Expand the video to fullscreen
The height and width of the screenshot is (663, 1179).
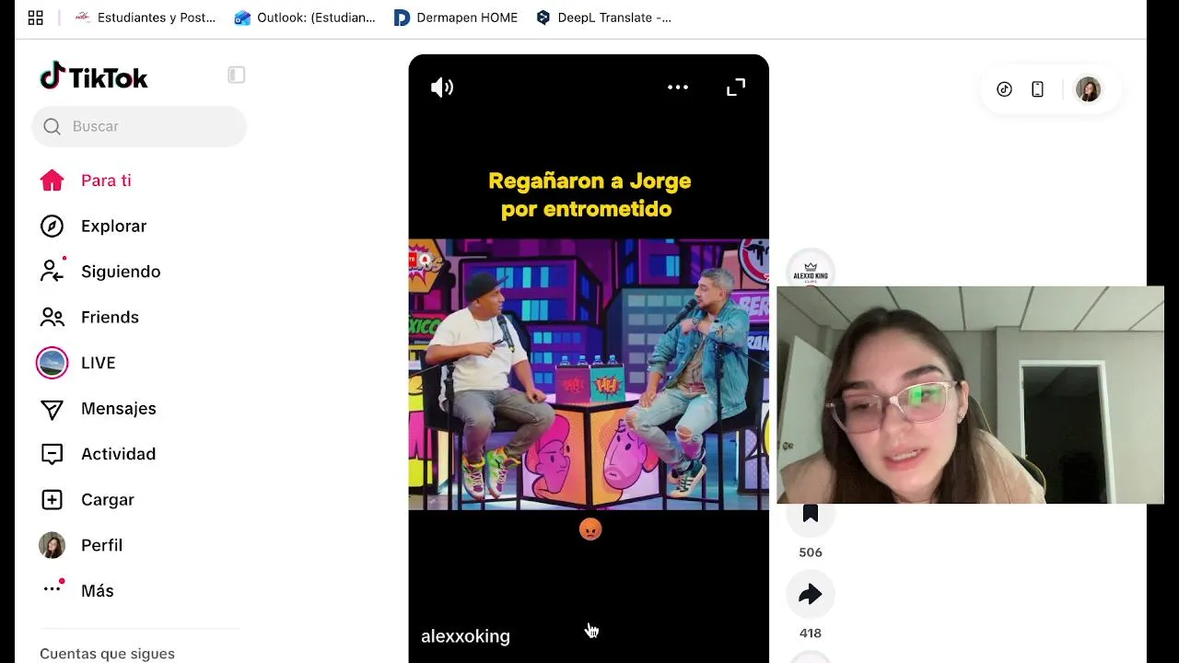(736, 87)
